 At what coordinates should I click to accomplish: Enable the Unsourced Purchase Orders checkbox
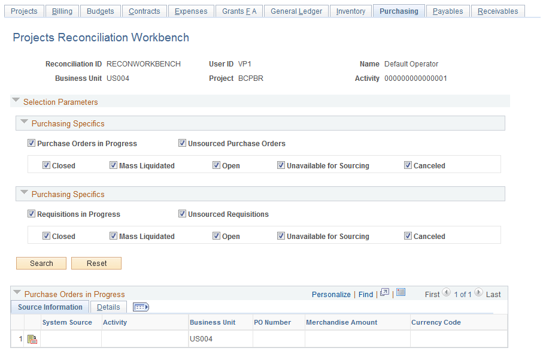point(183,143)
